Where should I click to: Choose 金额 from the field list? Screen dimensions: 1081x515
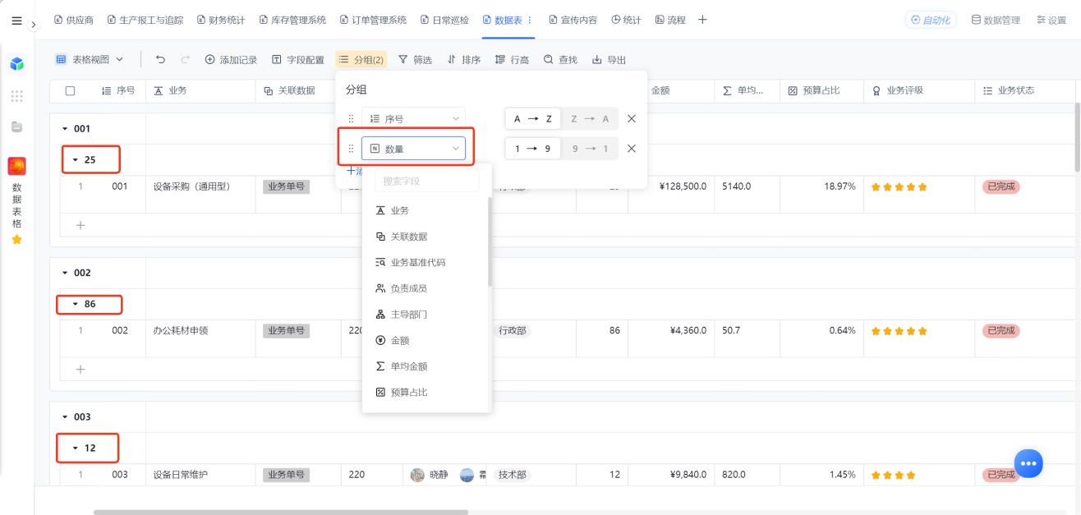425,340
